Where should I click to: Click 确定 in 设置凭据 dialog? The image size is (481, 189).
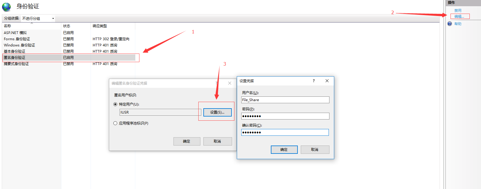(284, 150)
